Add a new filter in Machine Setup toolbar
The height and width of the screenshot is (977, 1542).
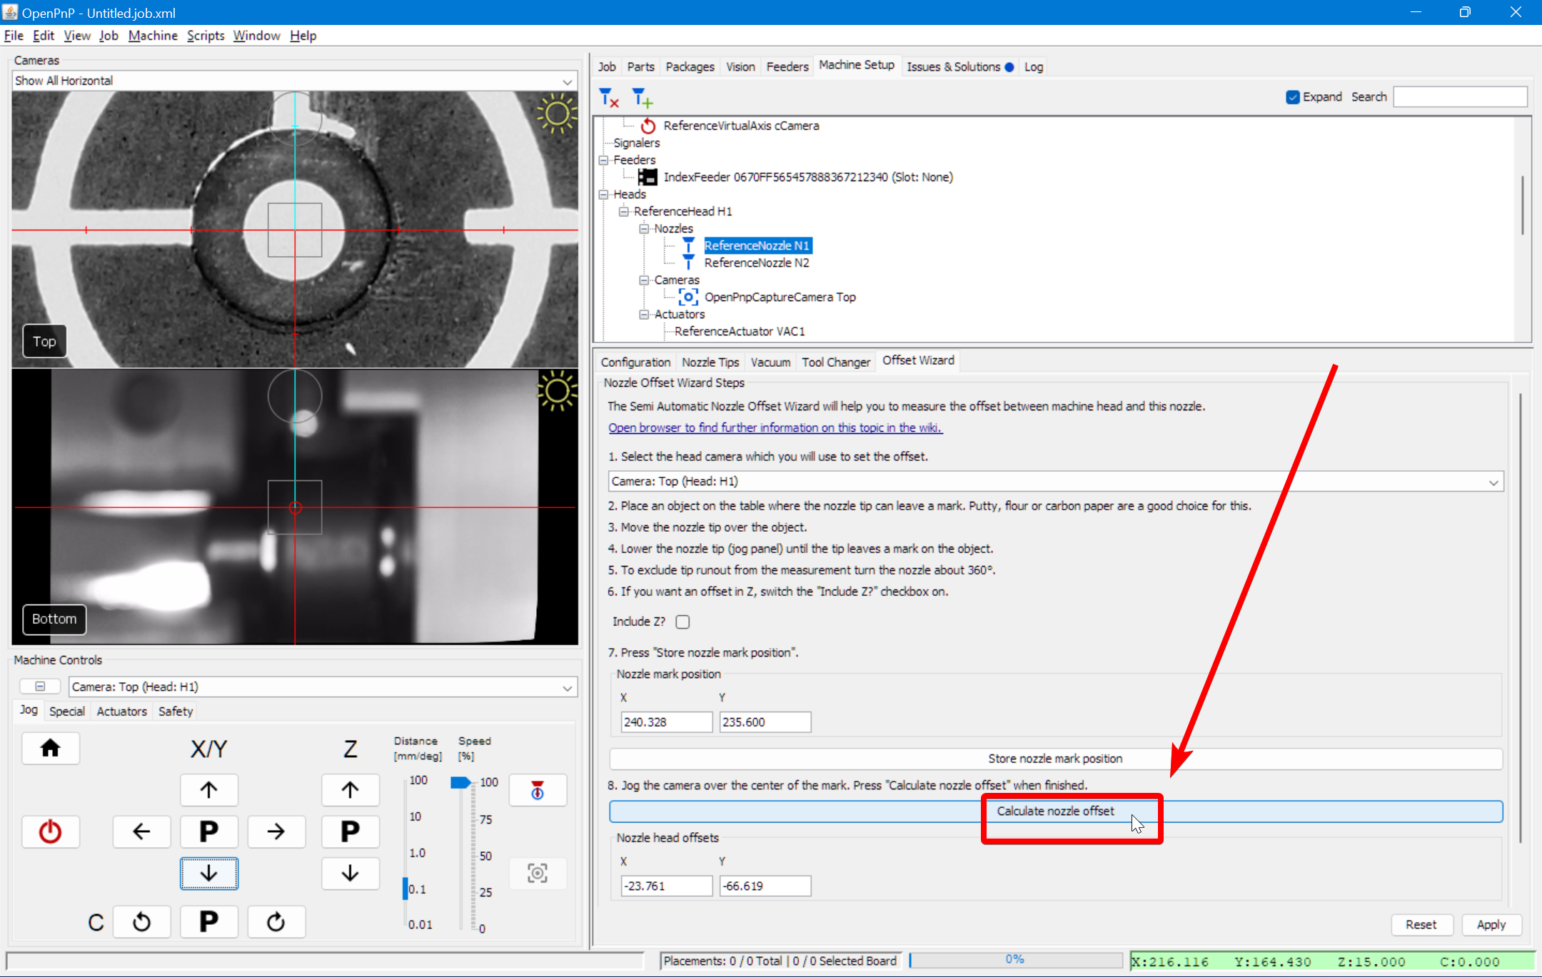(x=640, y=97)
